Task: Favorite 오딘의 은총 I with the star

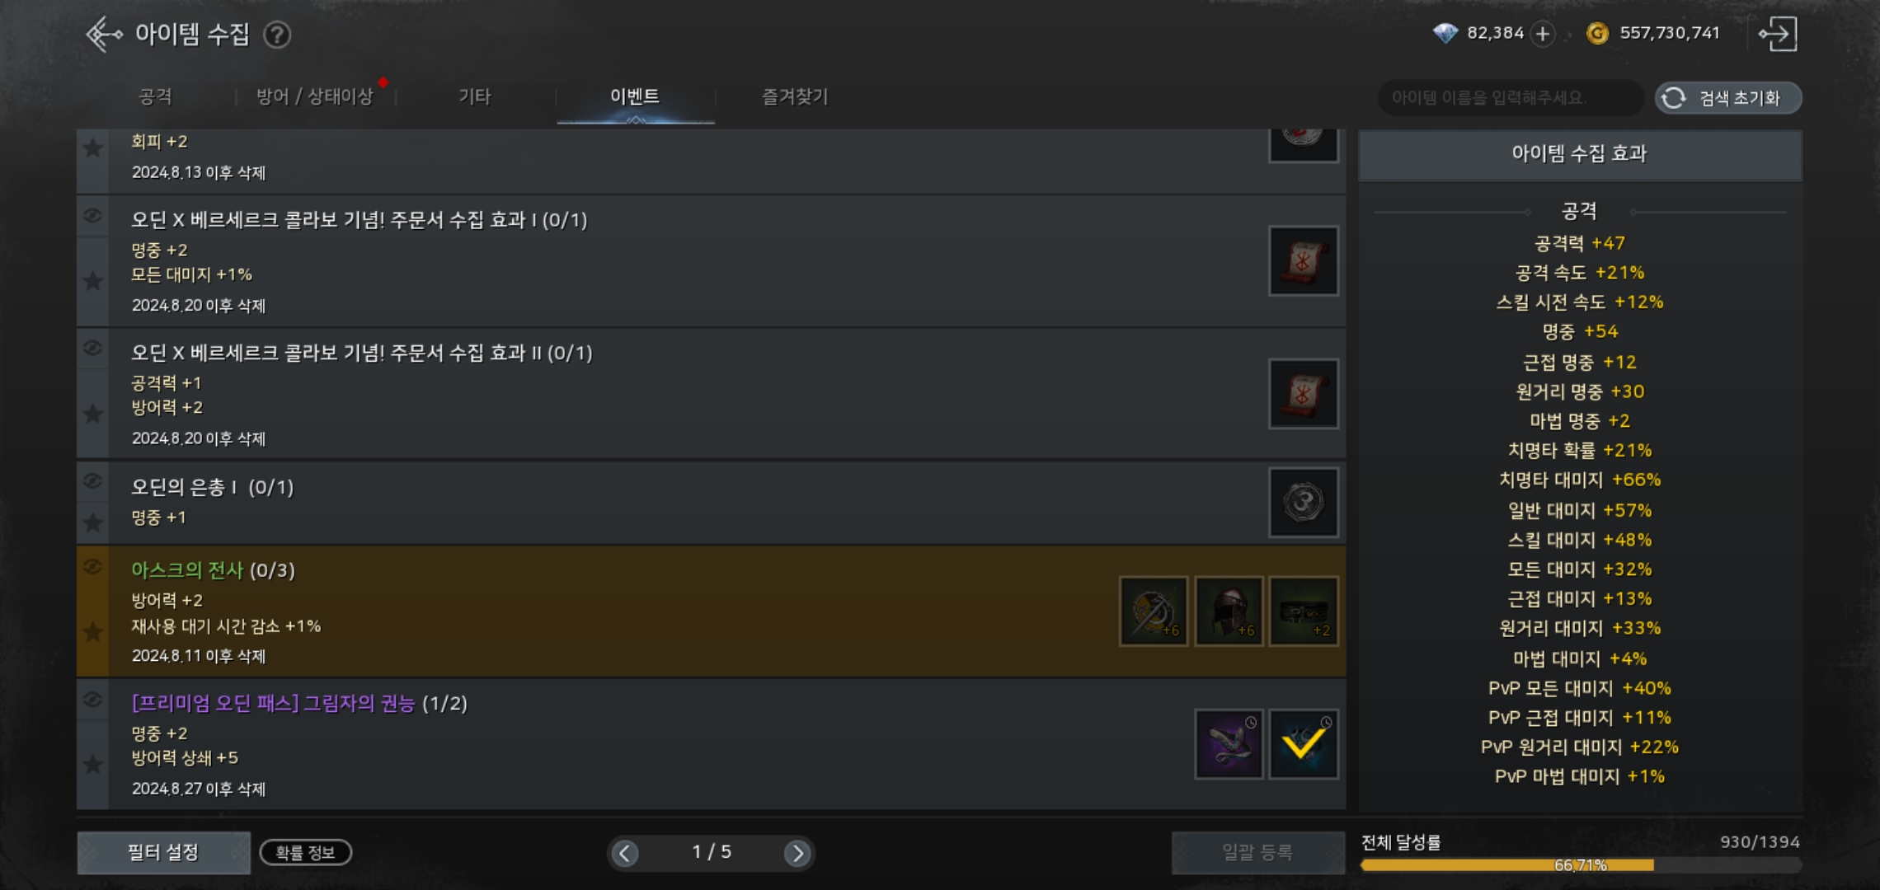Action: coord(93,522)
